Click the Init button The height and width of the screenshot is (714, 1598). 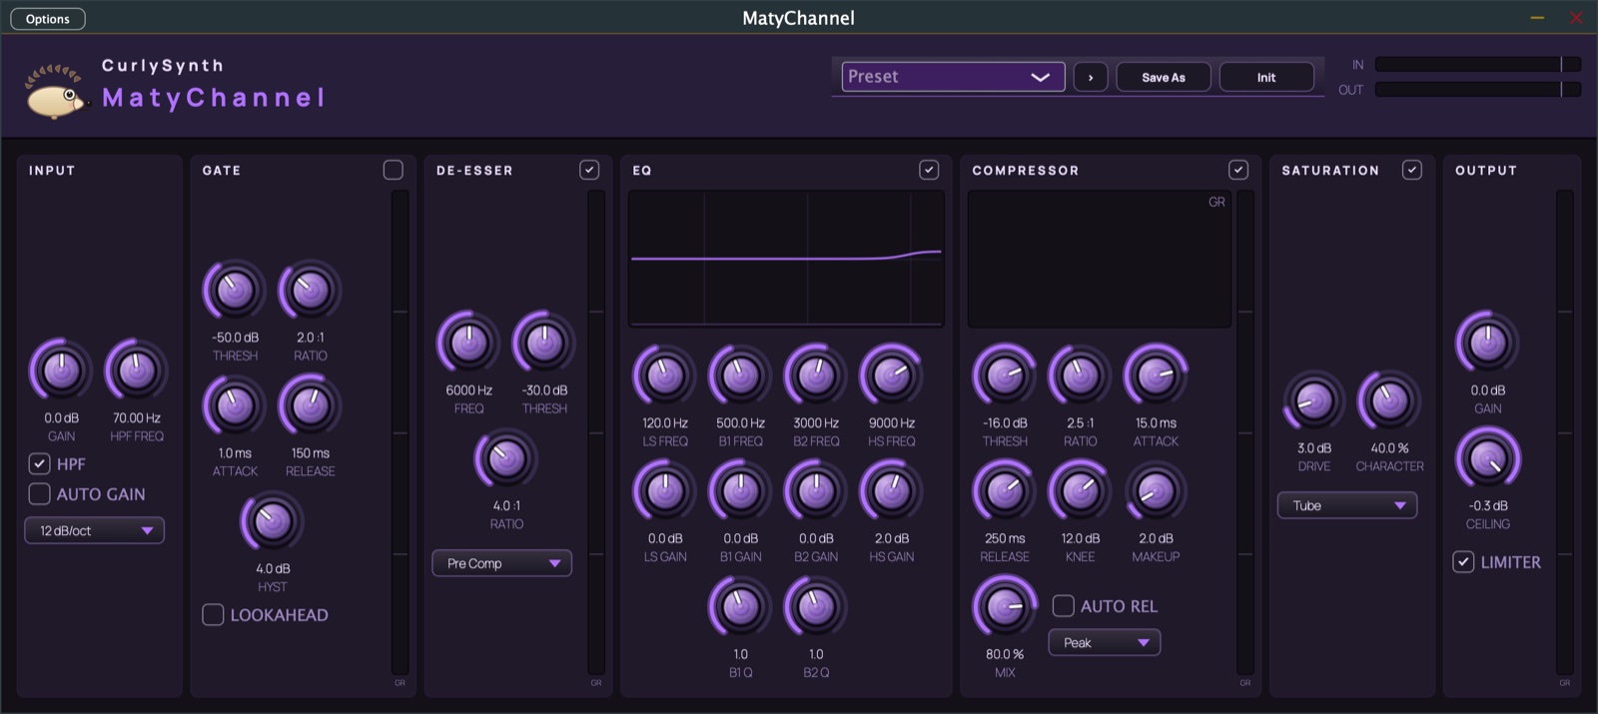pyautogui.click(x=1266, y=77)
